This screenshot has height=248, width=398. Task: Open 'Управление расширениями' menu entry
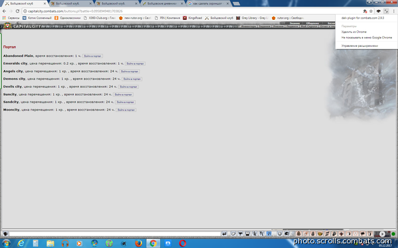pos(360,46)
